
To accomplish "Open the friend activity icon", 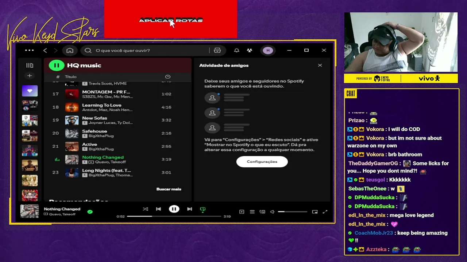I will (x=250, y=50).
